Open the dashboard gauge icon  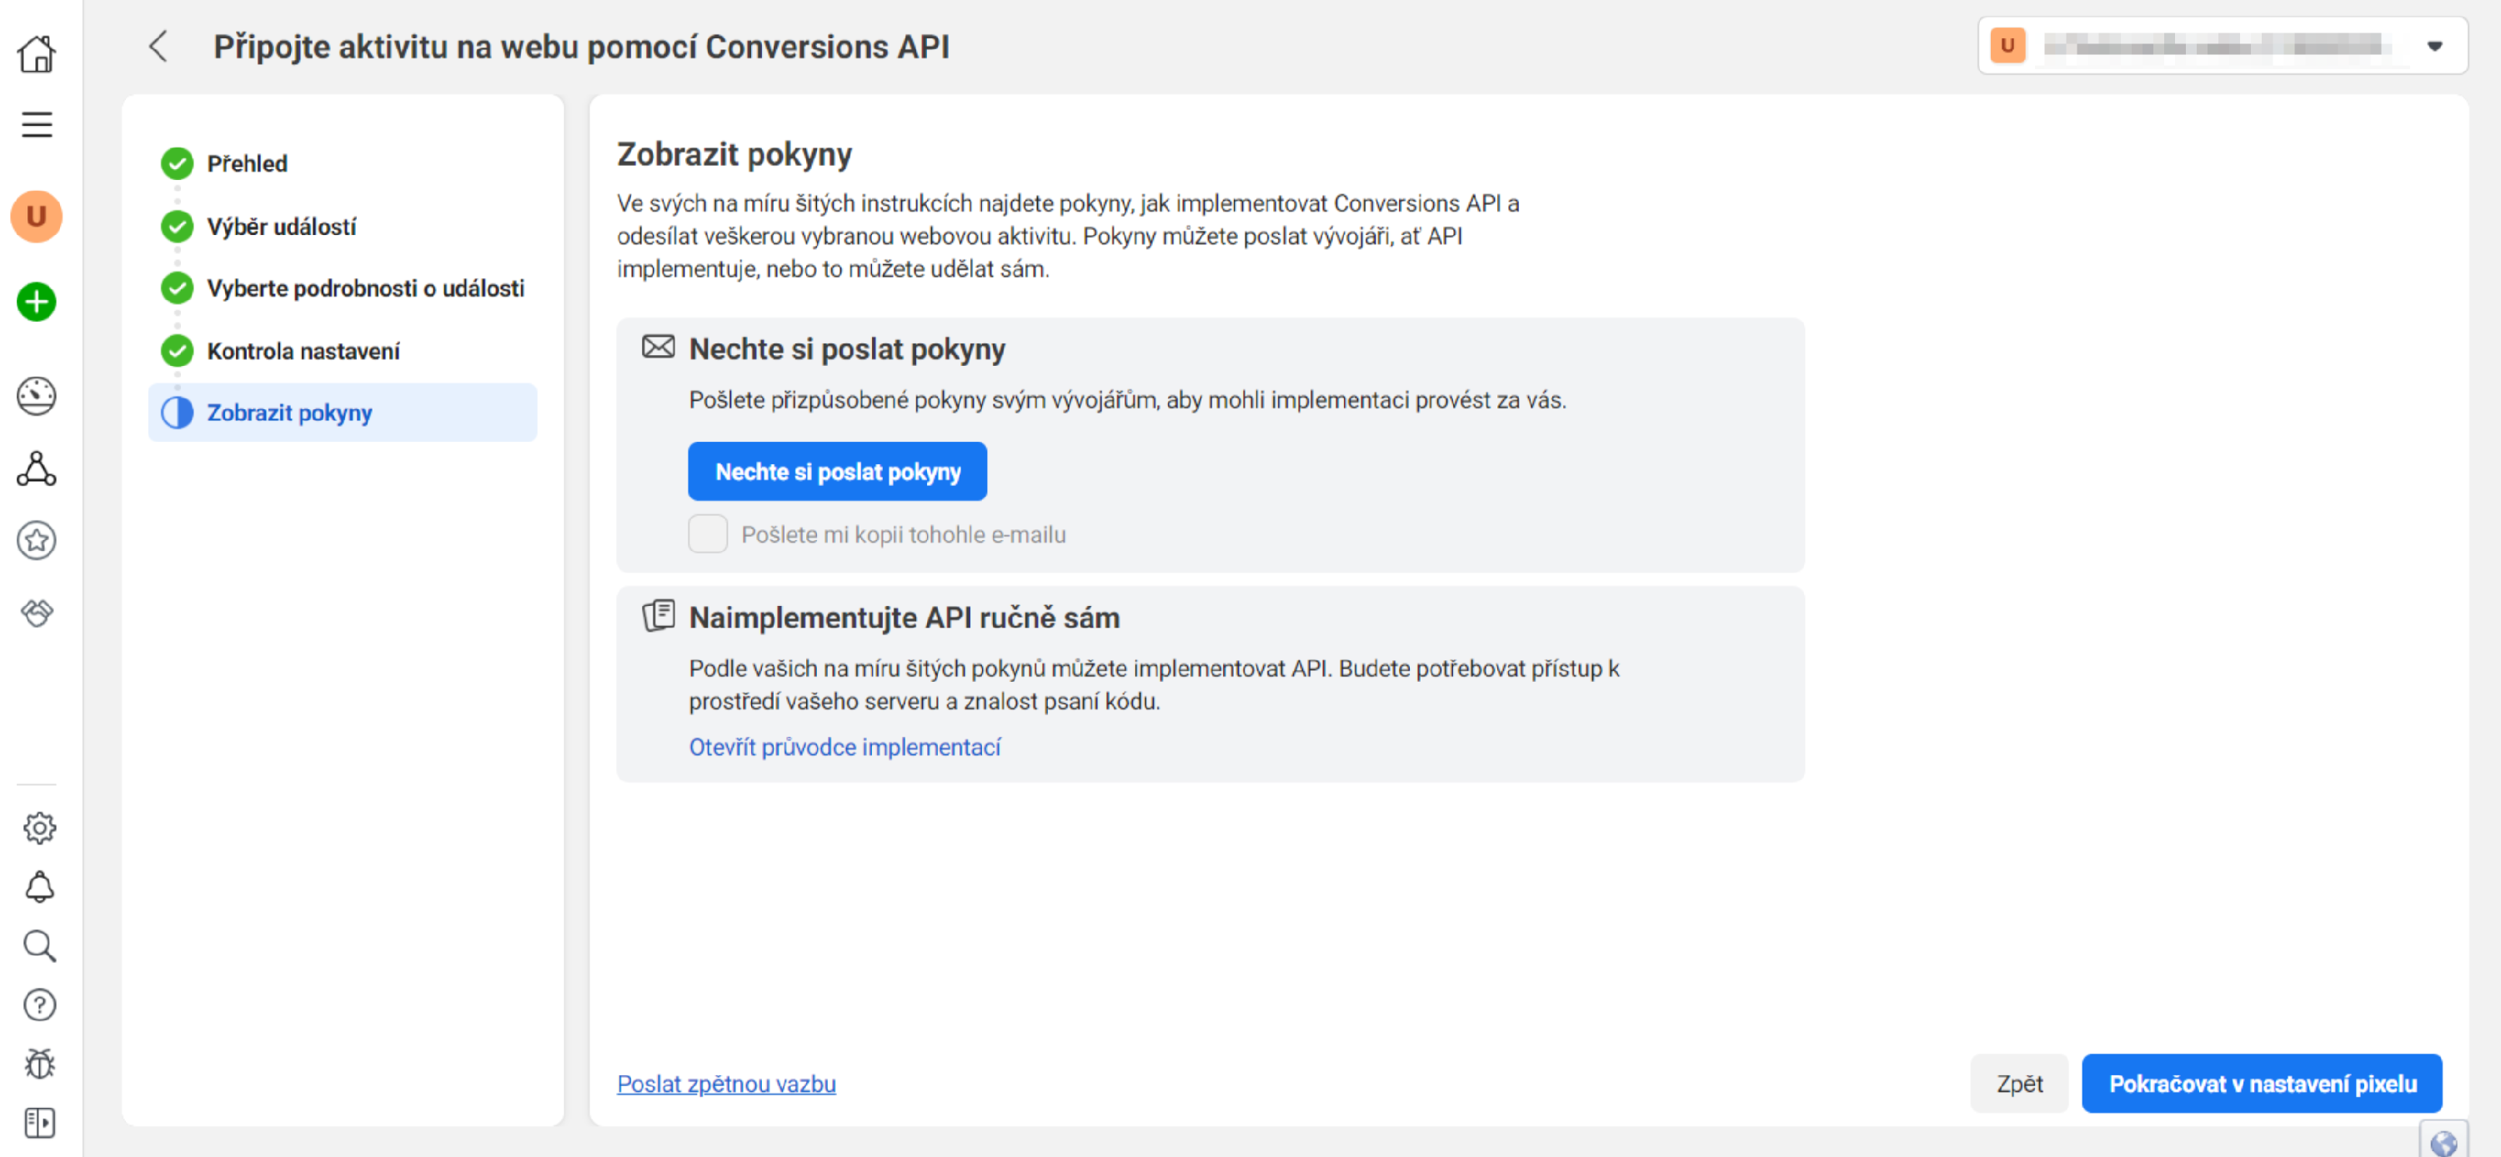tap(37, 396)
